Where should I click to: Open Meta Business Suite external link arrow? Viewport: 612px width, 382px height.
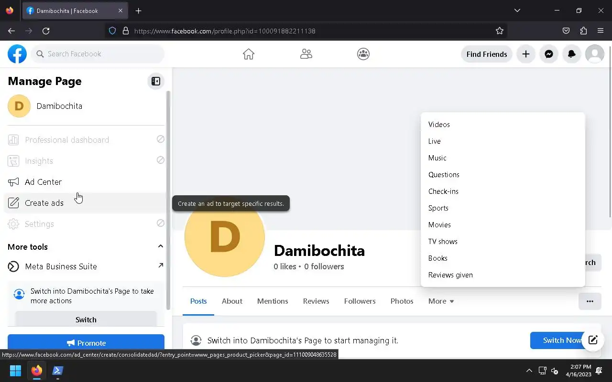pyautogui.click(x=161, y=265)
